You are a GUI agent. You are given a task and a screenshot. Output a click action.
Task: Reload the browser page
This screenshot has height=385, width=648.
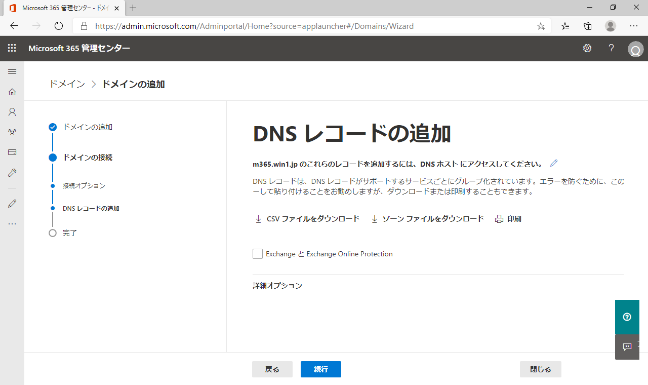(58, 26)
